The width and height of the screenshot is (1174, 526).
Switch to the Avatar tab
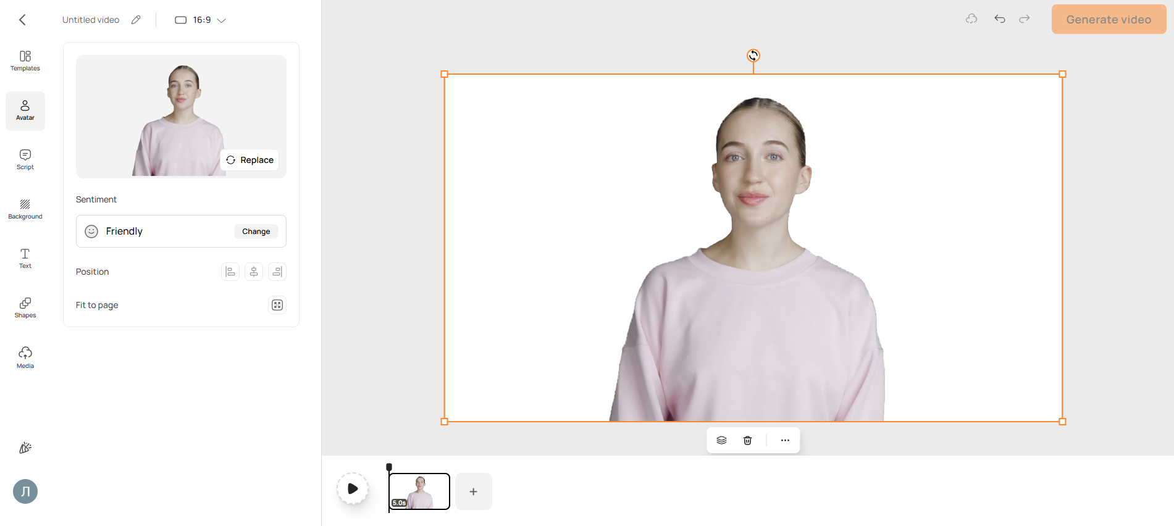tap(25, 111)
